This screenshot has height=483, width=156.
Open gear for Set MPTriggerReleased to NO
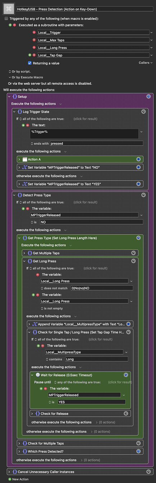(x=138, y=167)
